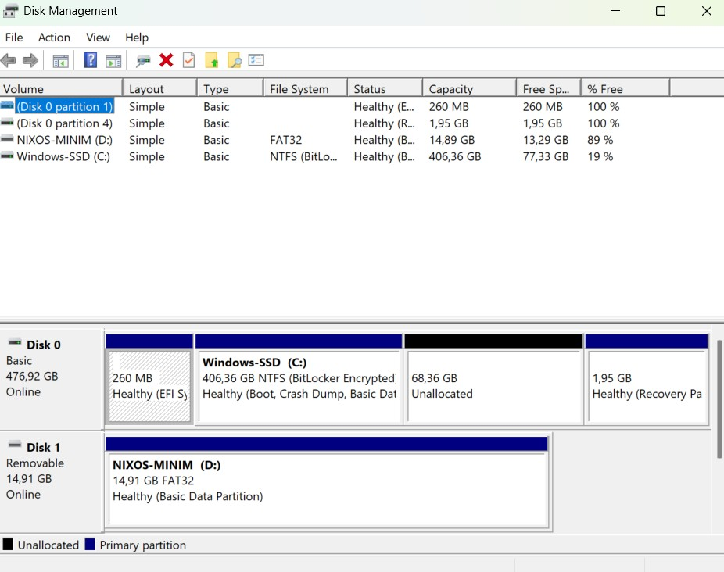Viewport: 724px width, 572px height.
Task: Select the Windows-SSD (C:) volume row
Action: coord(63,156)
